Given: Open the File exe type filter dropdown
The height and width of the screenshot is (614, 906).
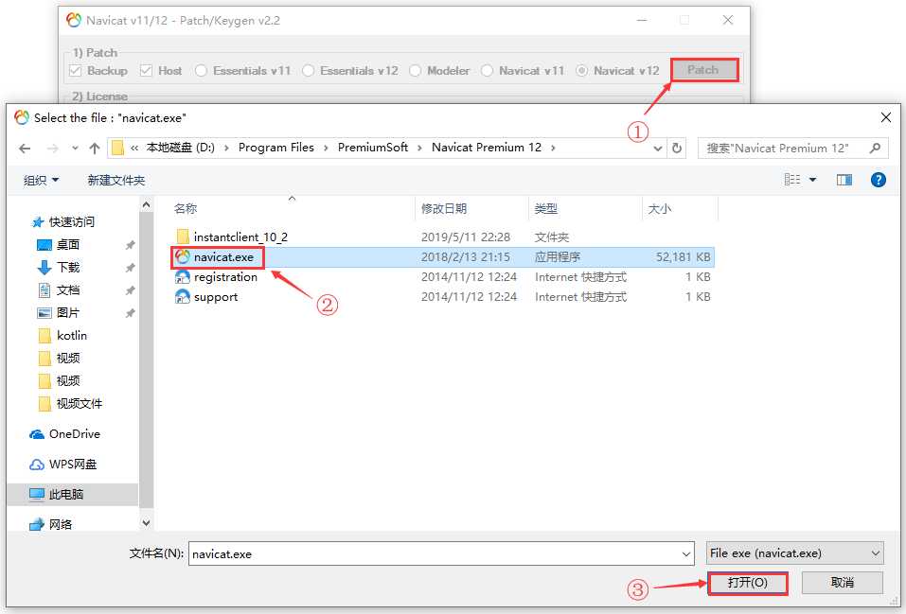Looking at the screenshot, I should [794, 553].
